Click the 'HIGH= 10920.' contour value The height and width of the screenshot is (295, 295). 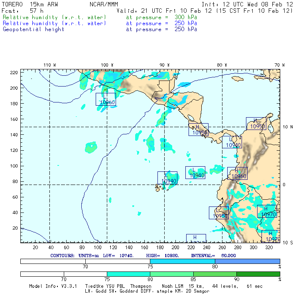tap(162, 256)
